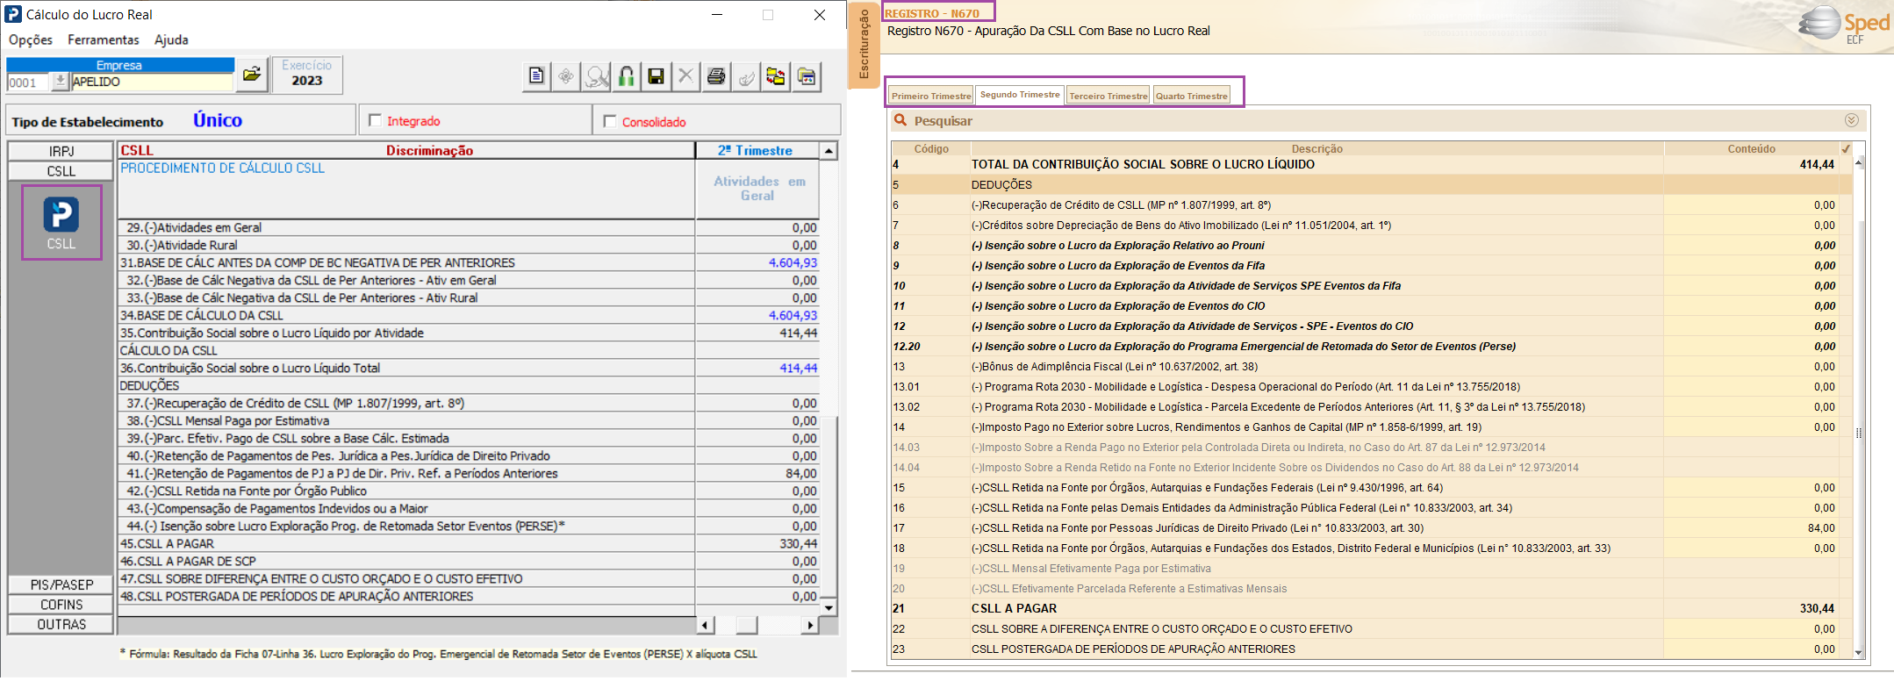Click the Código column header
1894x681 pixels.
coord(931,148)
